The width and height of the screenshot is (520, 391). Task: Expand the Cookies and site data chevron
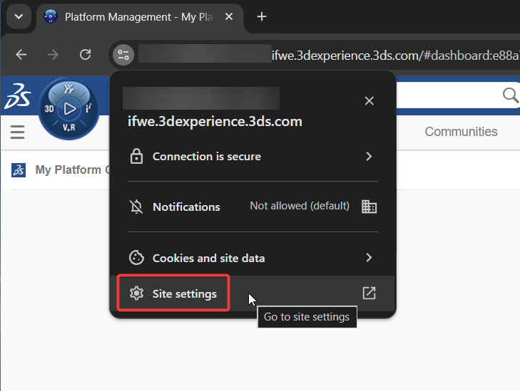(369, 258)
